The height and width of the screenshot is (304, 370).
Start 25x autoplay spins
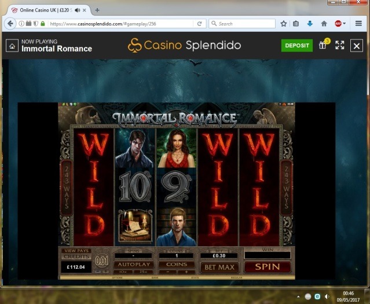click(x=143, y=272)
